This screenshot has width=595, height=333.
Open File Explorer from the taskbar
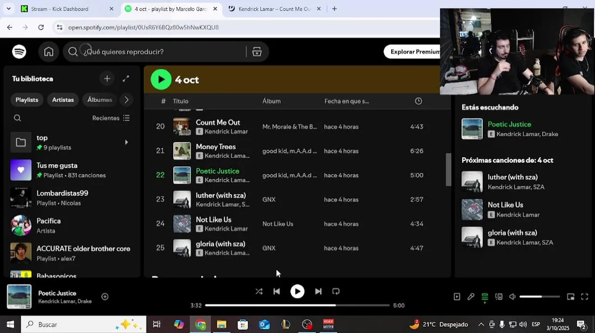(222, 325)
